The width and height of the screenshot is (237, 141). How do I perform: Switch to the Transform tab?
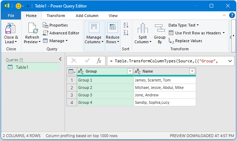coord(56,16)
